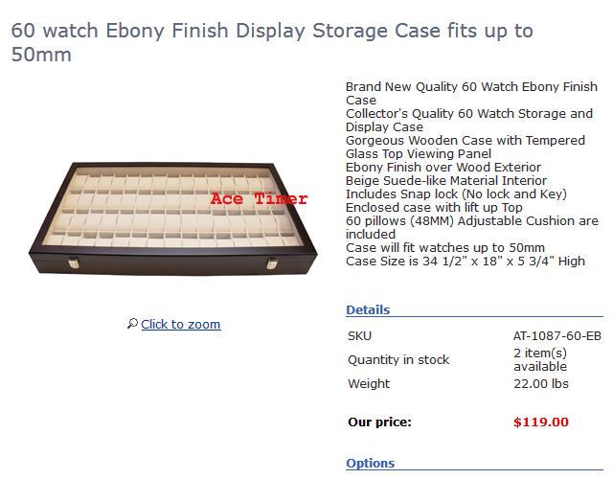Viewport: 613px width, 479px height.
Task: Click the Includes Snap lock description line
Action: click(x=456, y=194)
